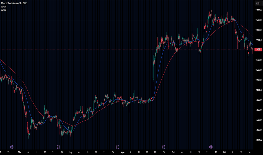Click the Set month label on time axis
Viewport: 263px width, 155px height.
pos(173,152)
